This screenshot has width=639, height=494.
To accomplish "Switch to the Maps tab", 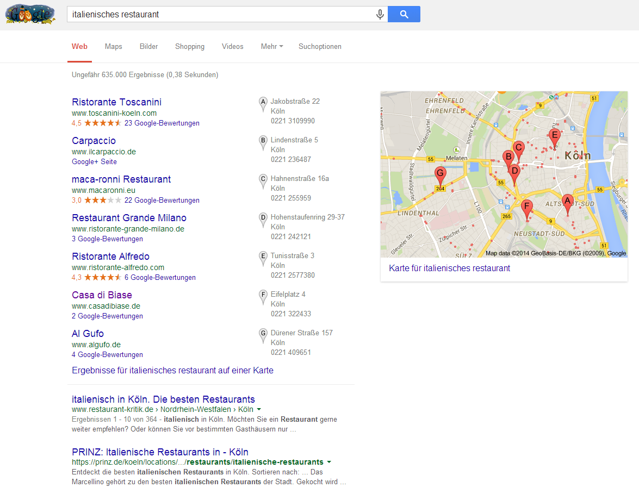I will tap(114, 47).
